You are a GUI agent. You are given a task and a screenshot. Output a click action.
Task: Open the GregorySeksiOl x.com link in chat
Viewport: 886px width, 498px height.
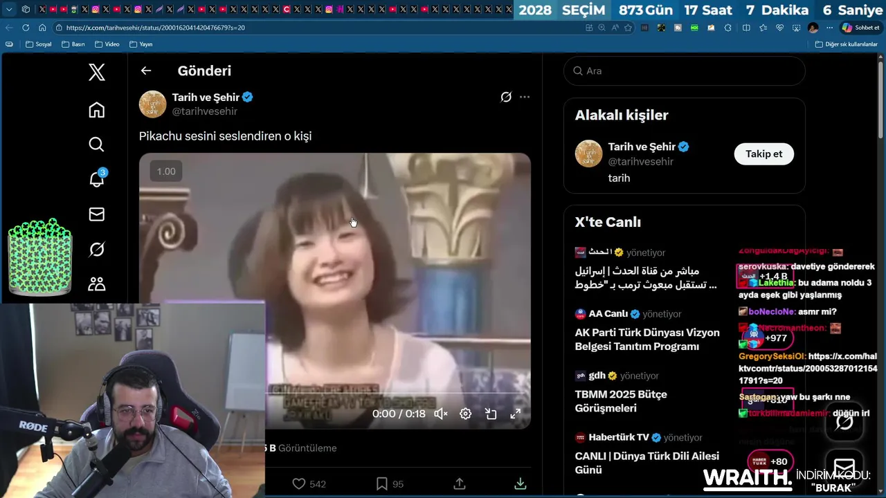808,368
